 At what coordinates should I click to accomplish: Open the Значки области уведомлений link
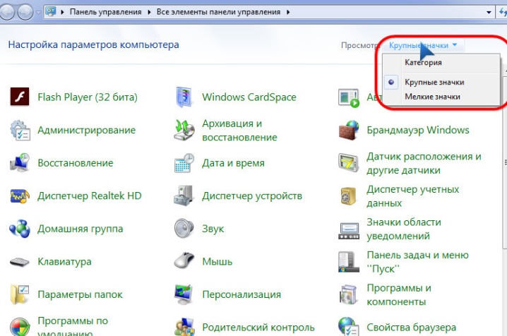[x=403, y=229]
